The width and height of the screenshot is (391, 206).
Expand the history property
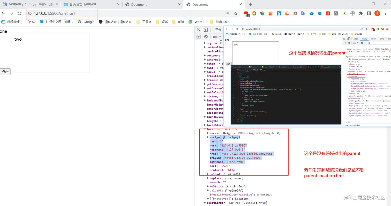click(205, 96)
